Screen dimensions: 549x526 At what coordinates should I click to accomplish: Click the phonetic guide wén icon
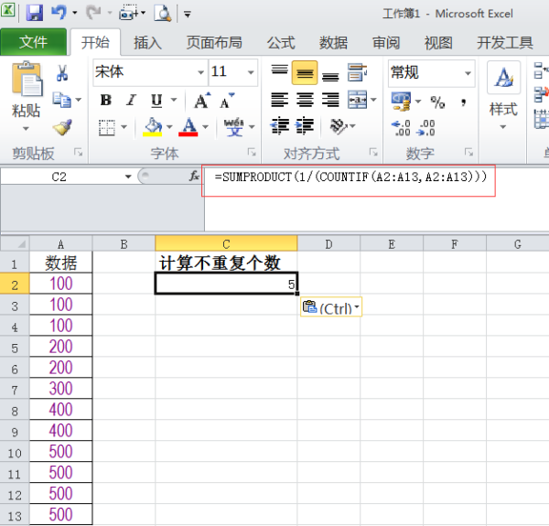[x=234, y=127]
